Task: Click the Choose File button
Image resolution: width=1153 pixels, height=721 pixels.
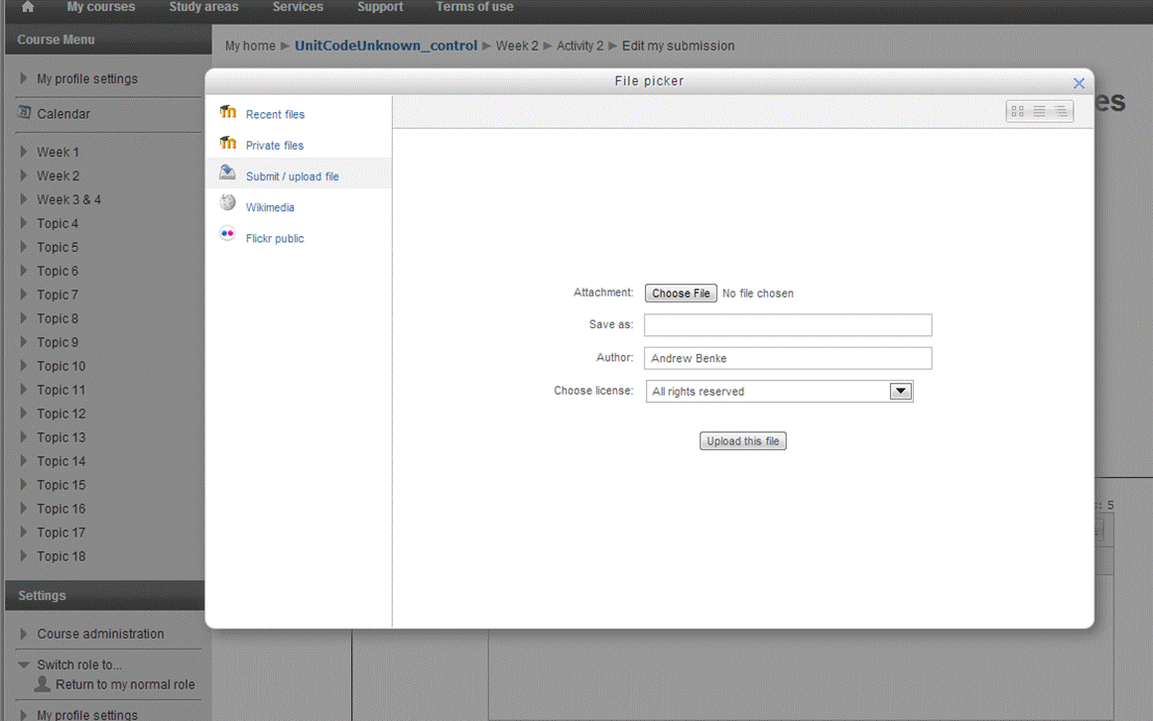Action: (x=681, y=294)
